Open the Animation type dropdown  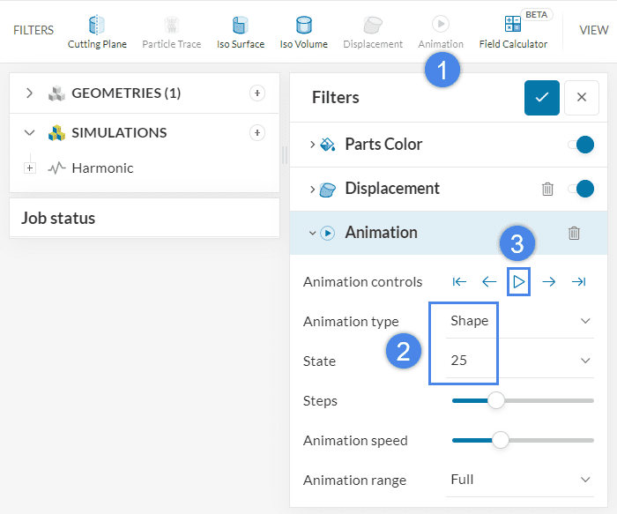[519, 321]
